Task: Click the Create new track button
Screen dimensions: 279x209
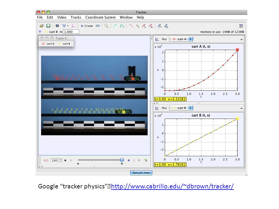Action: (87, 26)
